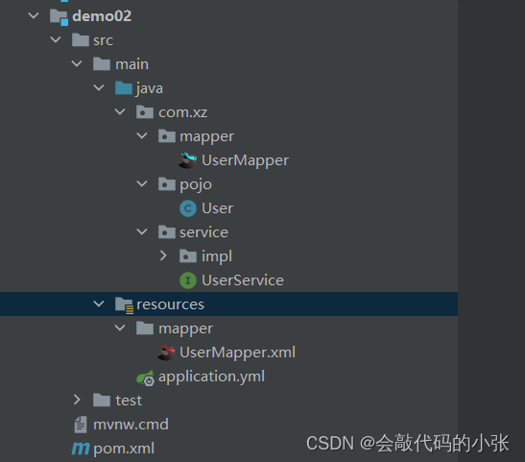
Task: Select the main label
Action: click(x=131, y=64)
